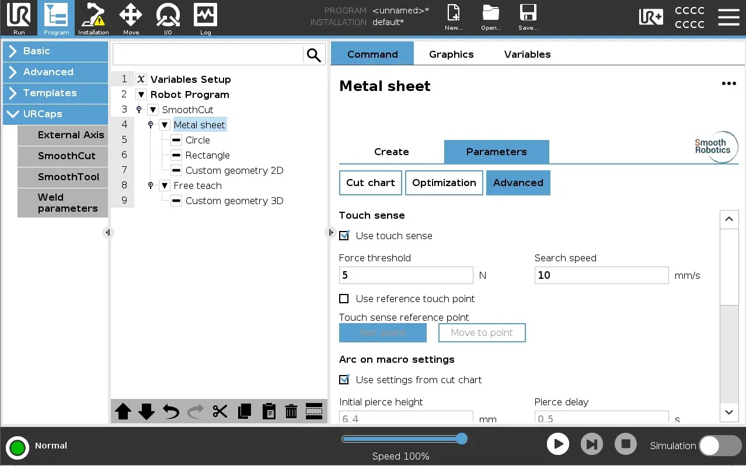Image resolution: width=746 pixels, height=466 pixels.
Task: Collapse the URCaps section
Action: 55,114
